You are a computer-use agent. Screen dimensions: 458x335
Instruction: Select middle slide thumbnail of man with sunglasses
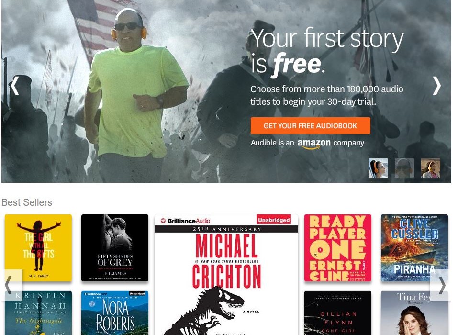[x=404, y=168]
